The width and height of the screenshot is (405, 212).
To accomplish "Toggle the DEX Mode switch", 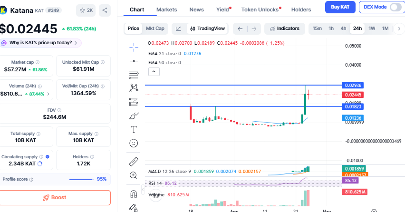I will click(x=394, y=7).
